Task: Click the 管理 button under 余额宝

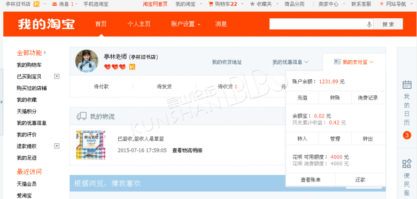Action: click(335, 139)
